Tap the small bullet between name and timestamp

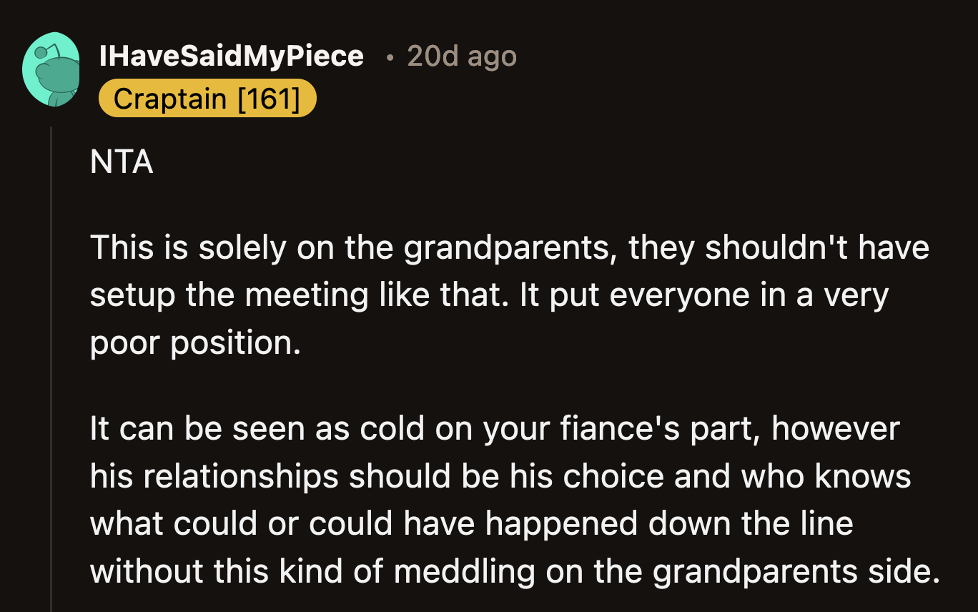coord(389,57)
